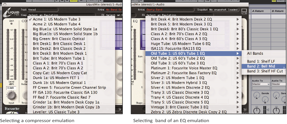This screenshot has width=287, height=124.
Task: Click the Track name field showing Vocal
Action: [x=43, y=10]
